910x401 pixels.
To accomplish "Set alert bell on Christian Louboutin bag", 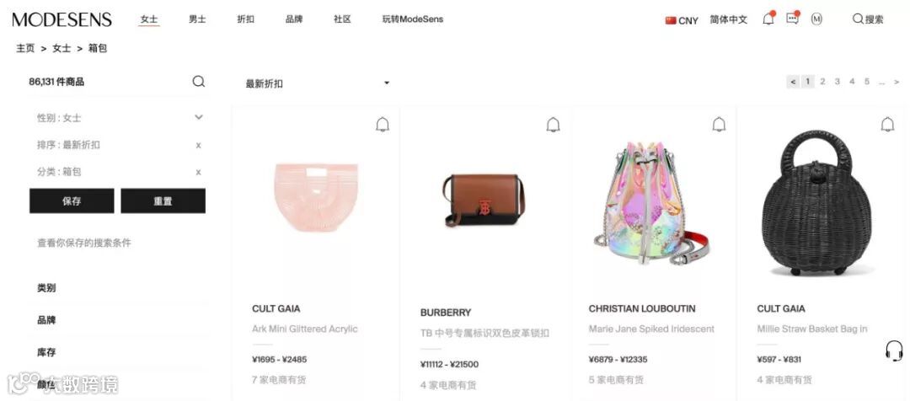I will tap(719, 124).
